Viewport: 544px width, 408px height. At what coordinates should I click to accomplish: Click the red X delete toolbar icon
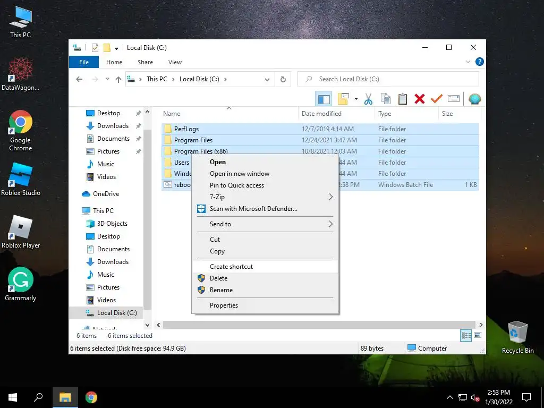tap(420, 99)
